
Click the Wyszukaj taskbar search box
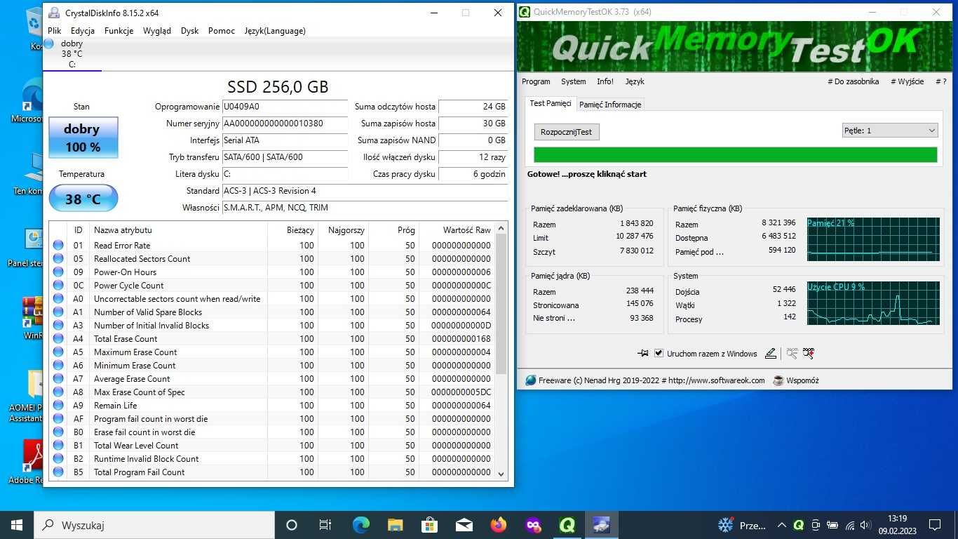coord(154,525)
